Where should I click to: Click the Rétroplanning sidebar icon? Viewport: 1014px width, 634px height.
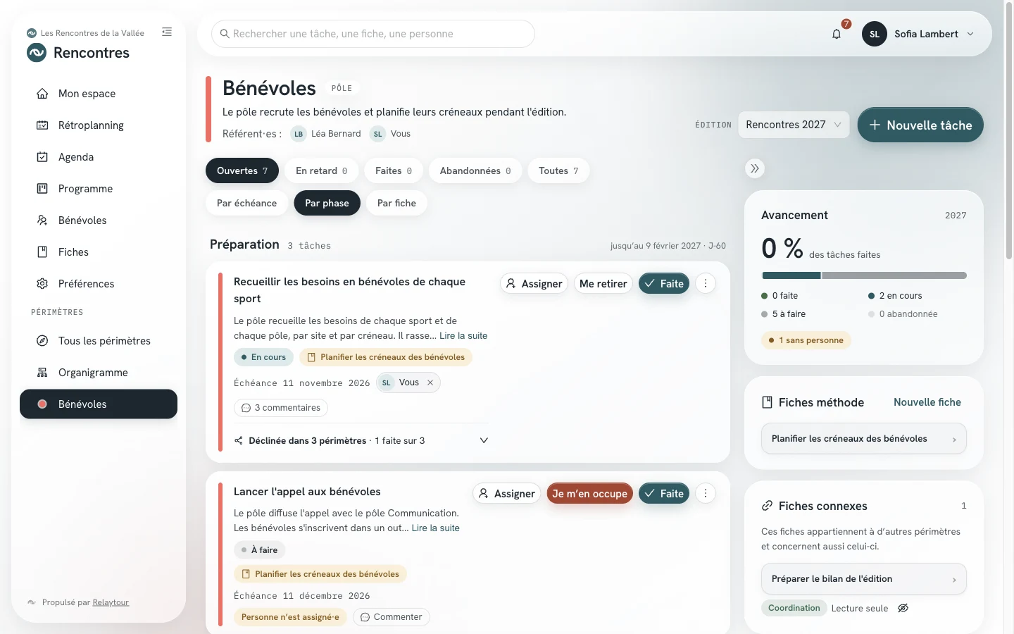click(42, 125)
